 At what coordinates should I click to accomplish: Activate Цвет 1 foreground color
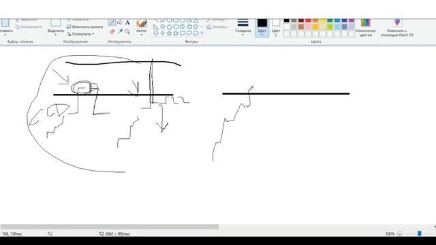coord(262,28)
